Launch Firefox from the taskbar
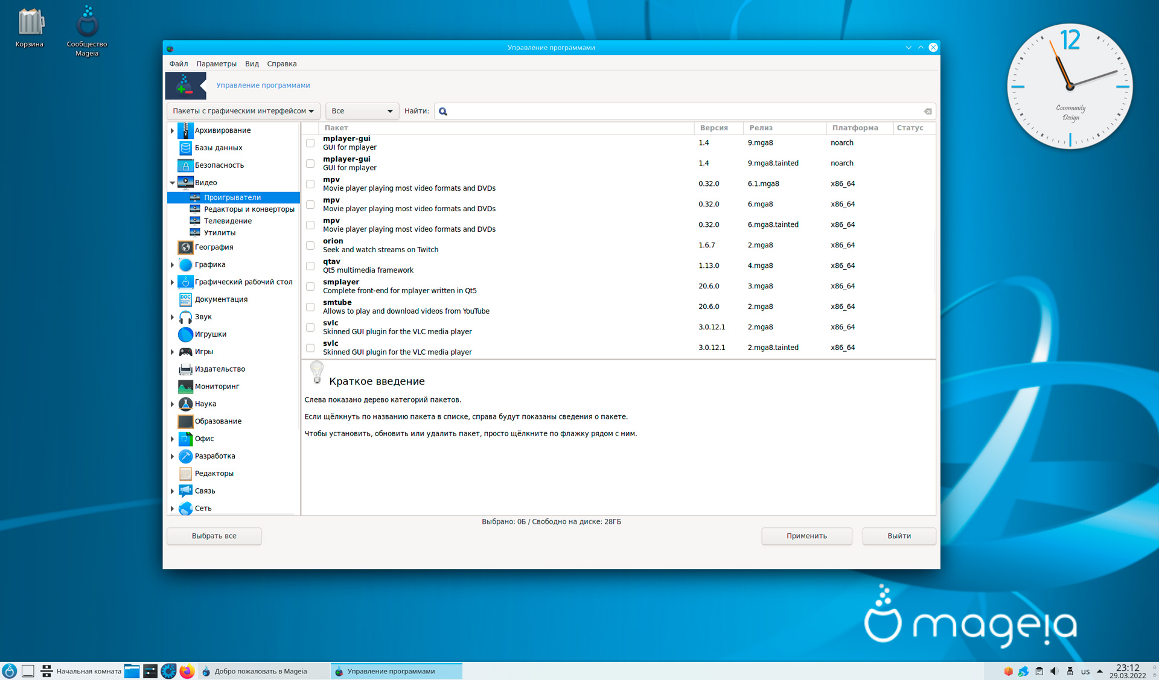 [x=187, y=671]
